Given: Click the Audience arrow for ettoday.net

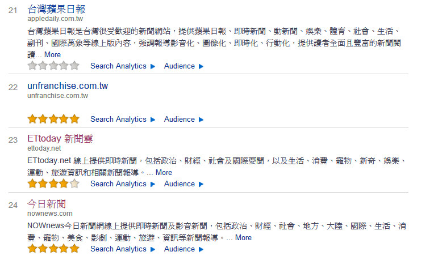Looking at the screenshot, I should coord(201,184).
